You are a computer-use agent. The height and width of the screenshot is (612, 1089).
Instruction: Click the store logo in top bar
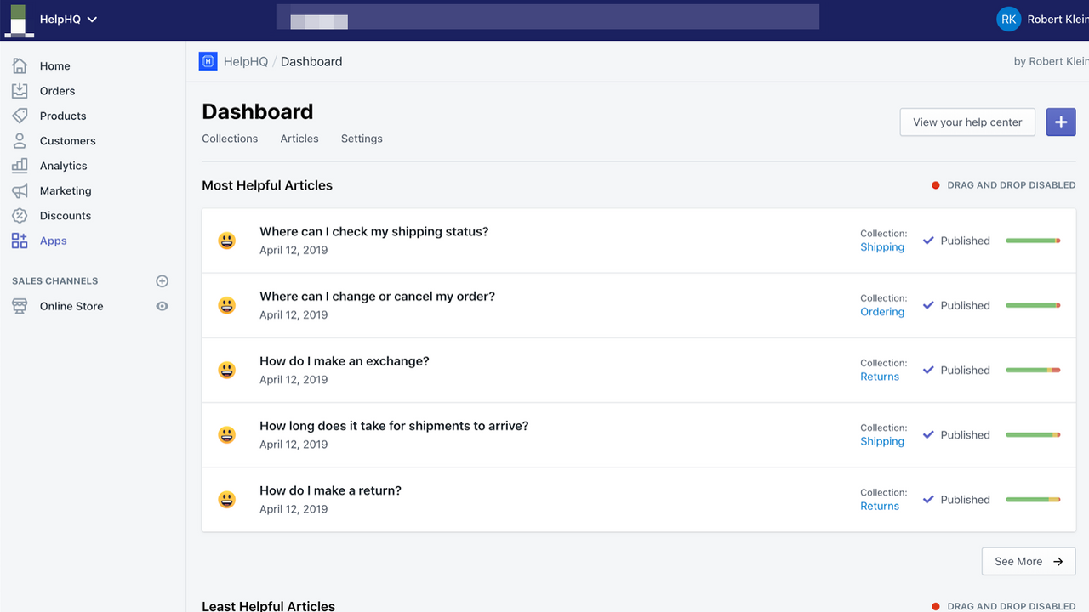[x=19, y=20]
